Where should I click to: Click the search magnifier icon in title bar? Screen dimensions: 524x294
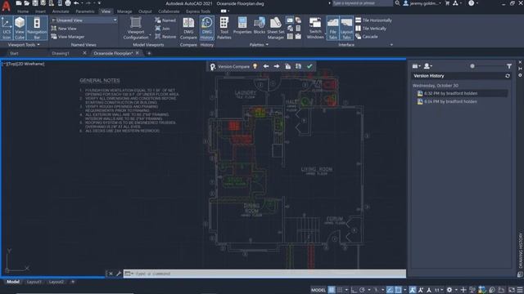(397, 3)
